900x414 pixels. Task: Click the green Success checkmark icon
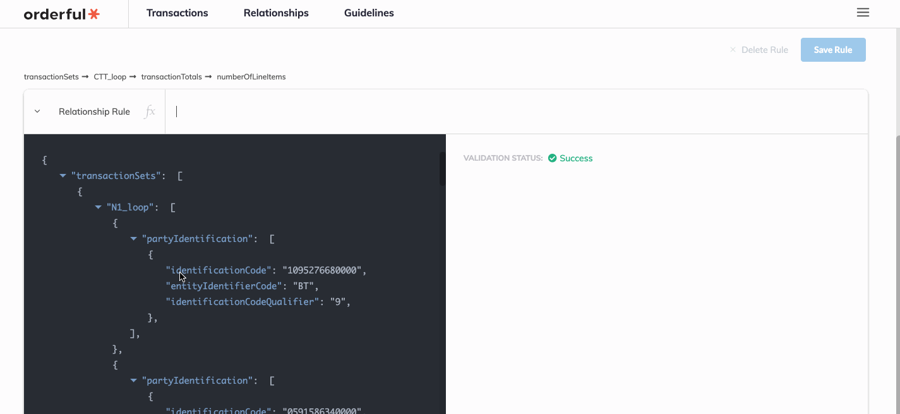pos(551,158)
